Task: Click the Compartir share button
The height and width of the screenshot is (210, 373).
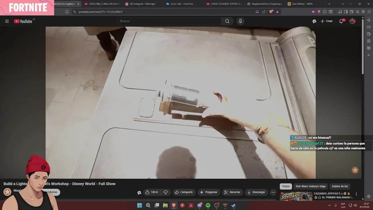Action: (x=184, y=192)
